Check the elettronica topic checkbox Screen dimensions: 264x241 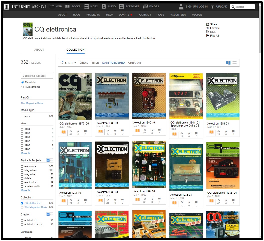pos(22,167)
